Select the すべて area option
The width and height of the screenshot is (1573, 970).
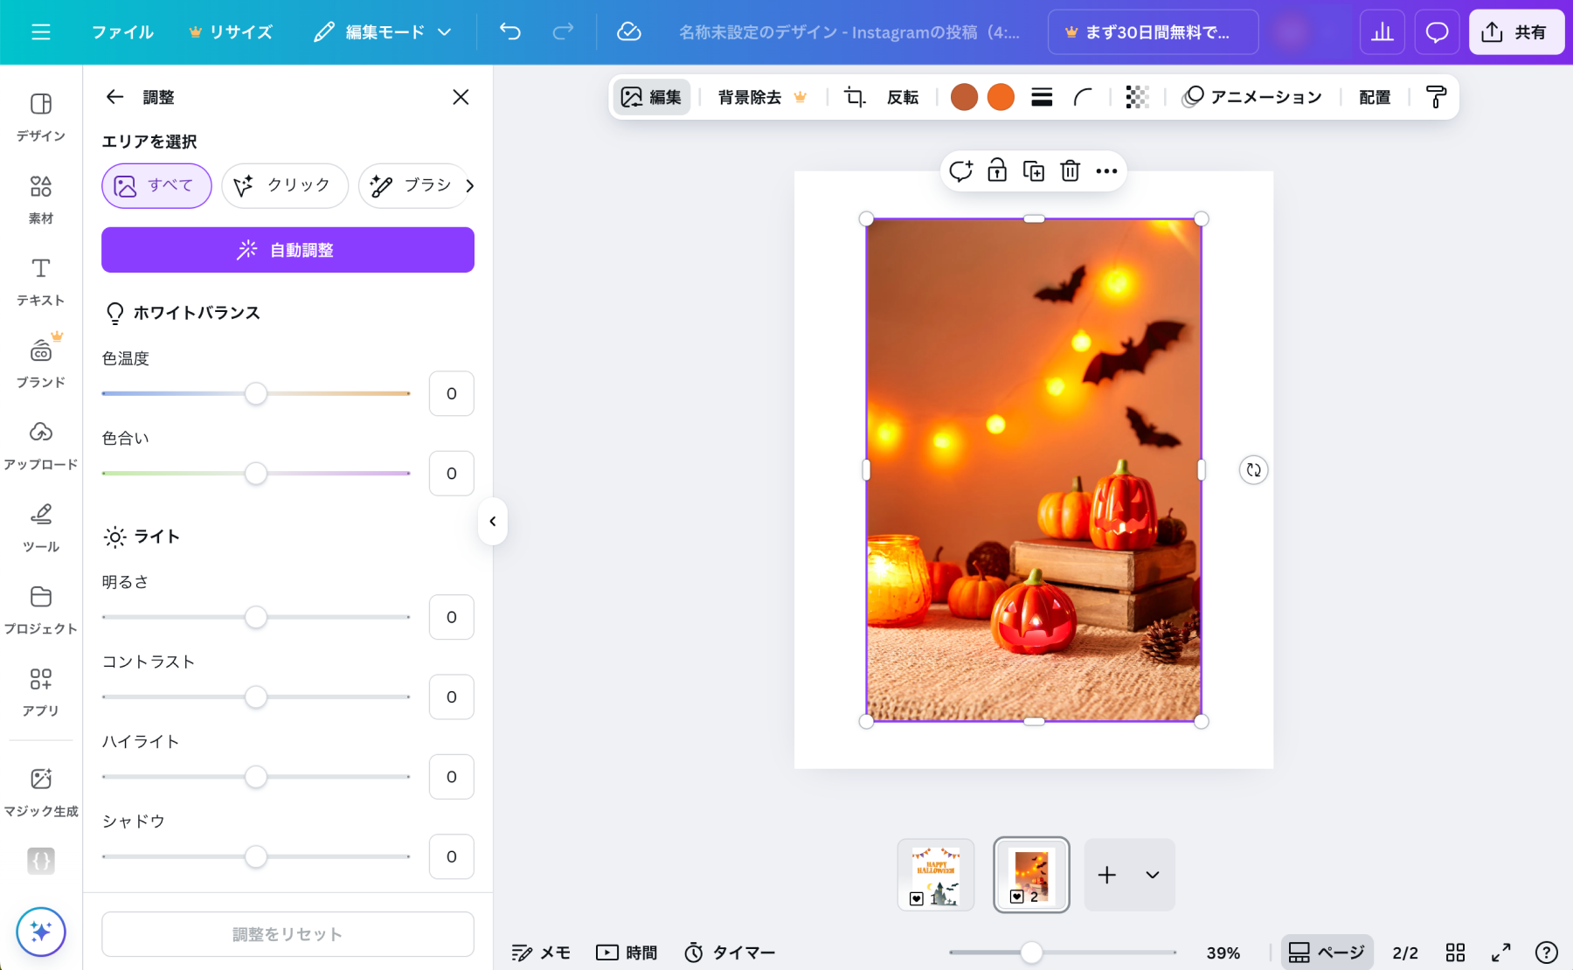pyautogui.click(x=156, y=185)
